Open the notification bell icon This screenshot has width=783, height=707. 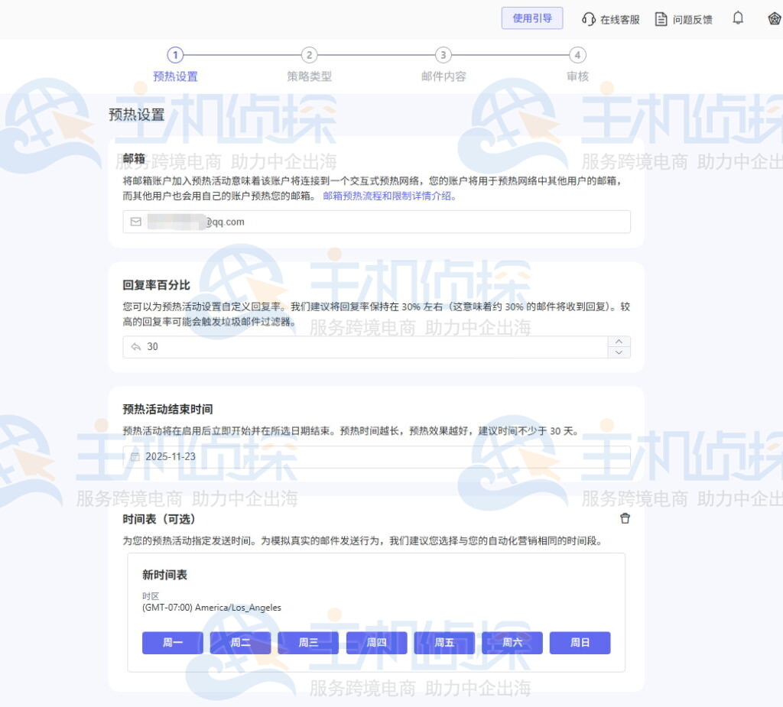tap(738, 18)
